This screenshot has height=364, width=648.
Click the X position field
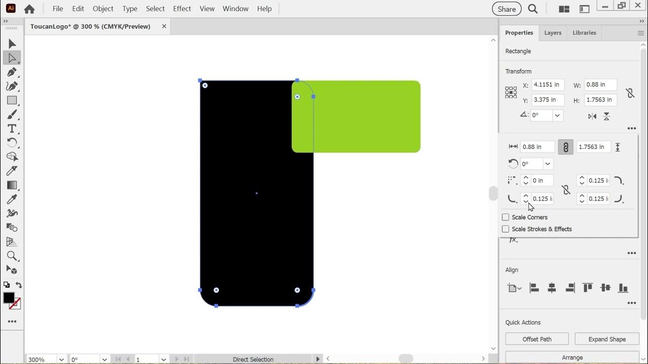point(548,85)
